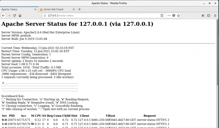Open Firefox hamburger menu
The height and width of the screenshot is (128, 219).
215,16
